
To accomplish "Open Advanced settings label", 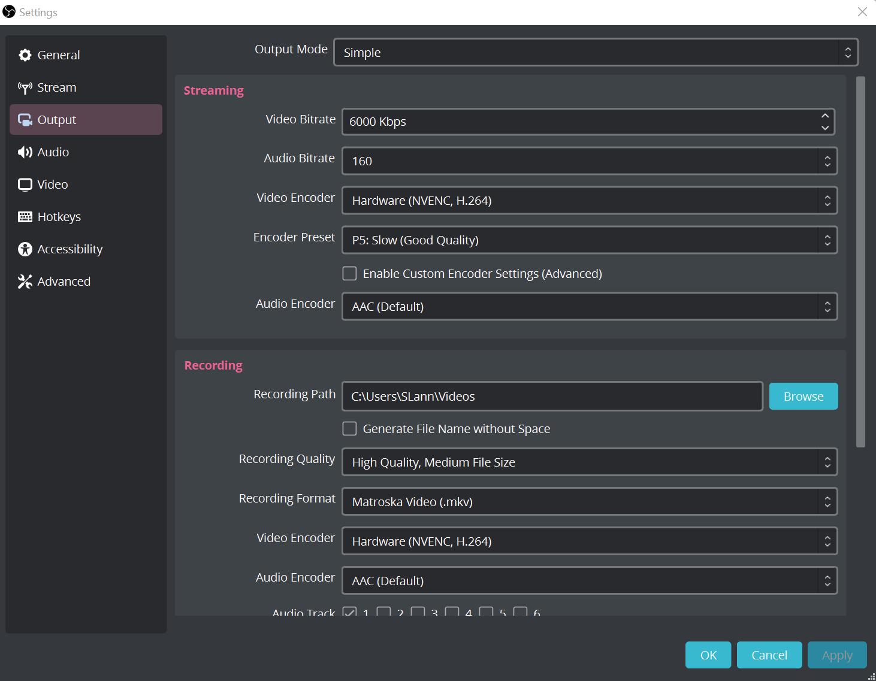I will pyautogui.click(x=64, y=282).
